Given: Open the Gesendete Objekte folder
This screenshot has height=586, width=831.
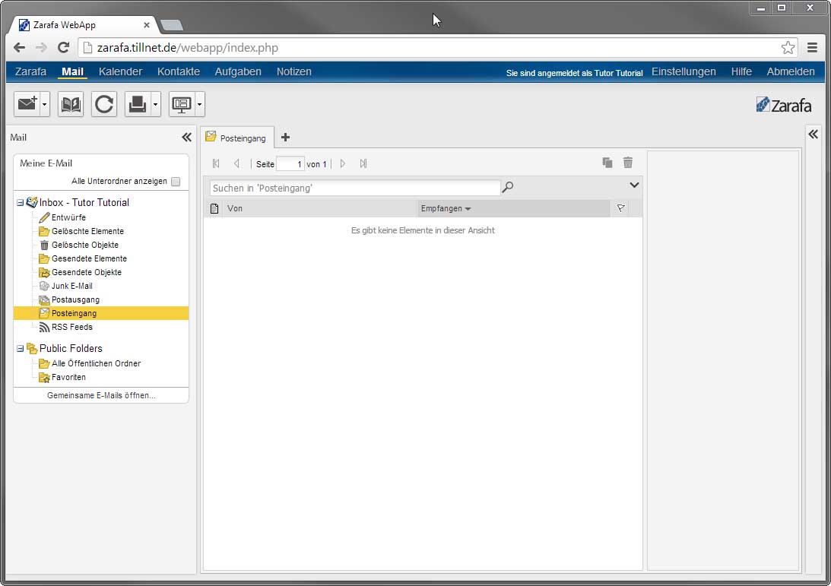Looking at the screenshot, I should [x=87, y=272].
